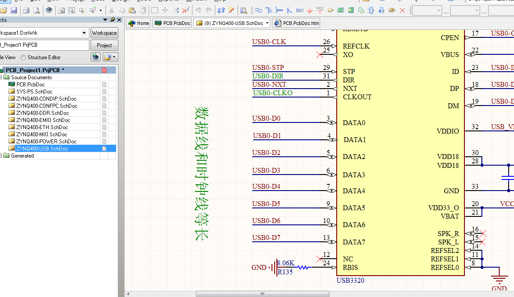Select the Place Sheet Symbol tool
Screen dimensions: 514x297
(x=341, y=10)
